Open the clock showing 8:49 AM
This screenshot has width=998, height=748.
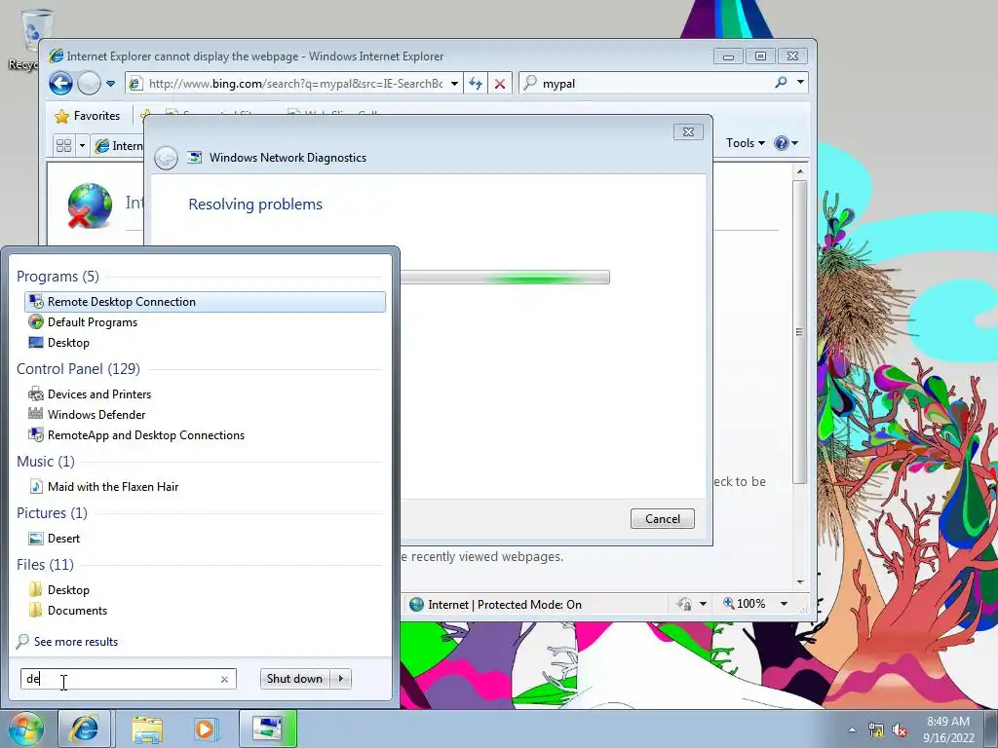[948, 729]
